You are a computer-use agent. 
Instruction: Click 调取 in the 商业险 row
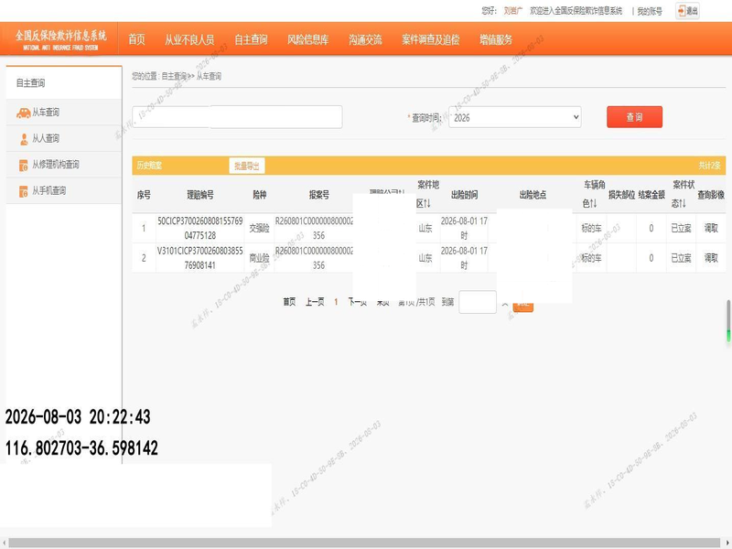point(711,258)
